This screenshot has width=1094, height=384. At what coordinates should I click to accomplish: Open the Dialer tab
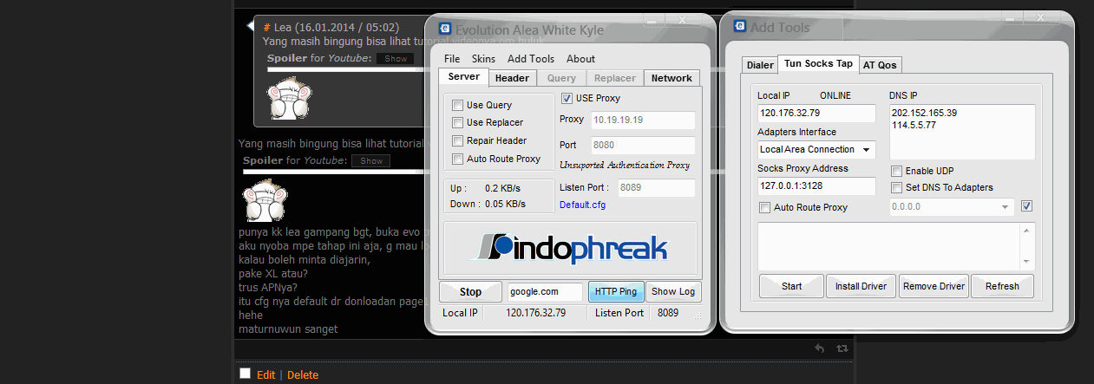point(760,65)
